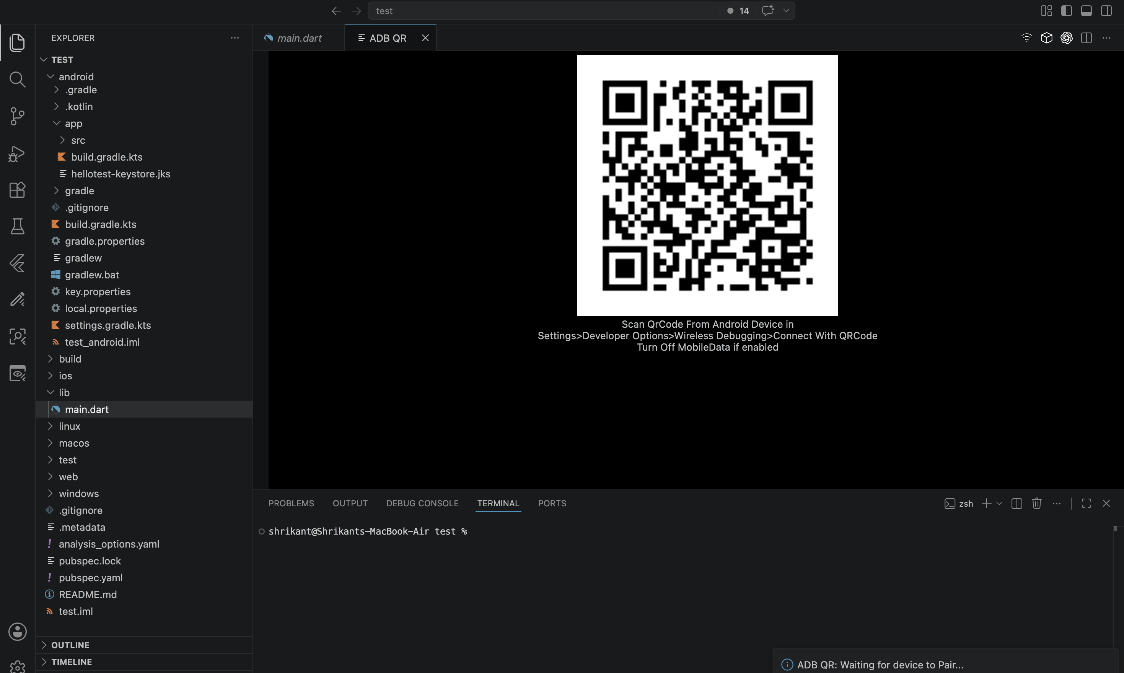Image resolution: width=1124 pixels, height=673 pixels.
Task: Switch to the PORTS panel tab
Action: pos(552,503)
